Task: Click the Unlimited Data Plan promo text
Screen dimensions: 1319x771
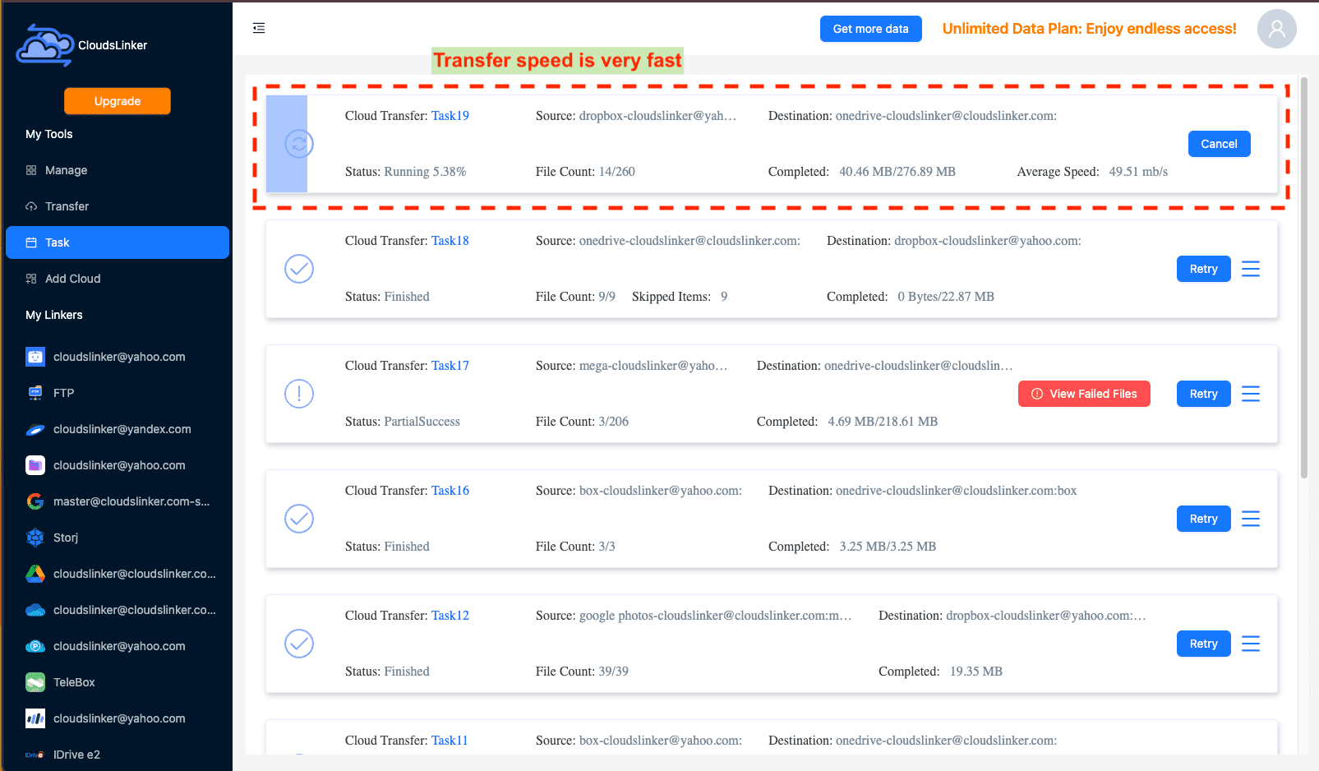Action: (1089, 29)
